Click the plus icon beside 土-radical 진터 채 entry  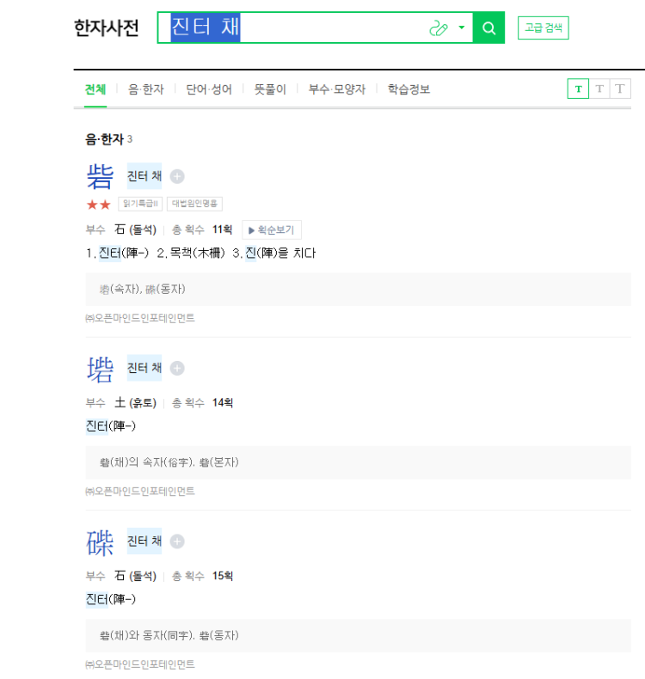pos(177,368)
